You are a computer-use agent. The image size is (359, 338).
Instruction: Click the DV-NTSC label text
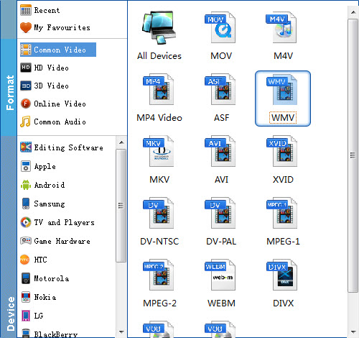159,242
